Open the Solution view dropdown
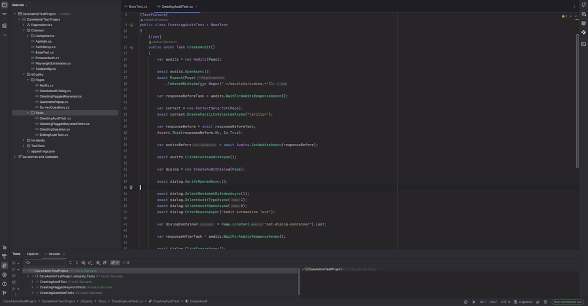The height and width of the screenshot is (306, 588). (x=20, y=5)
